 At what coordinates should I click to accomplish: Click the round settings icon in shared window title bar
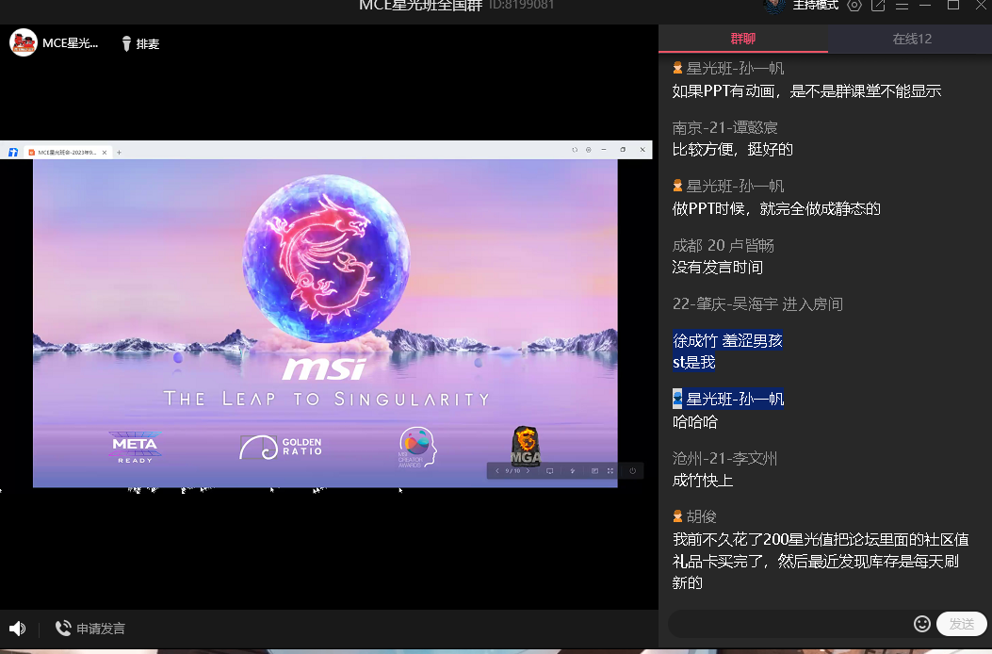pyautogui.click(x=589, y=150)
